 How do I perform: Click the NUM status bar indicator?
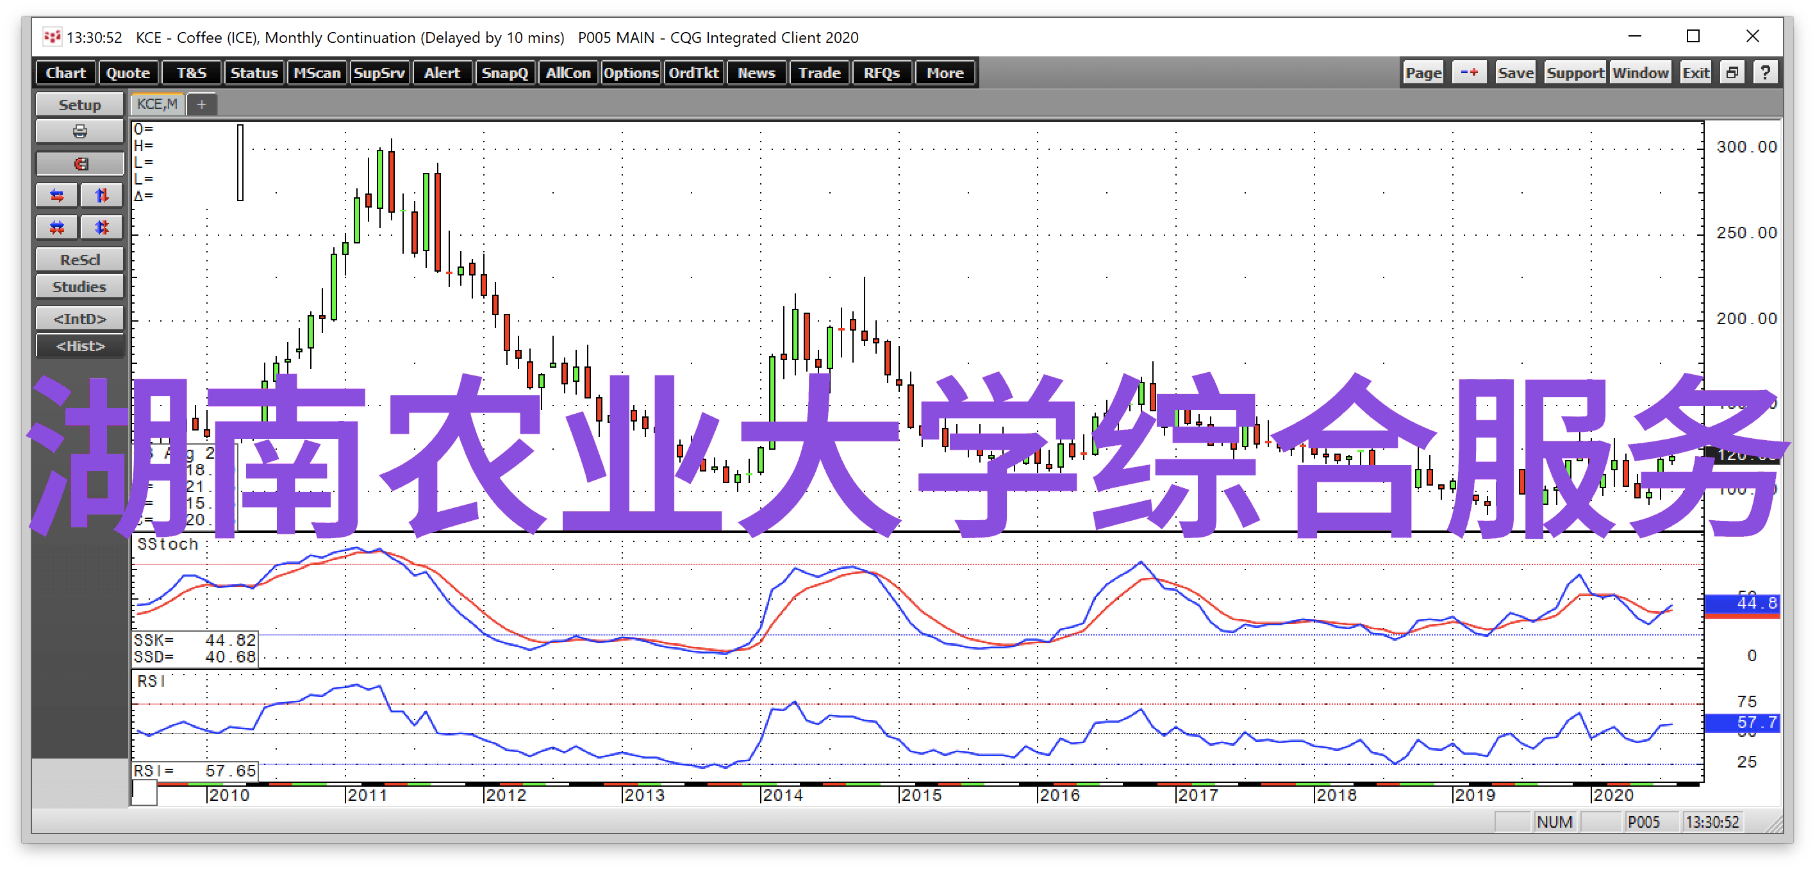pos(1554,822)
